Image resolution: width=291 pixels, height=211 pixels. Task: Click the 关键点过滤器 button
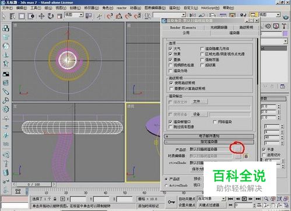coord(211,205)
